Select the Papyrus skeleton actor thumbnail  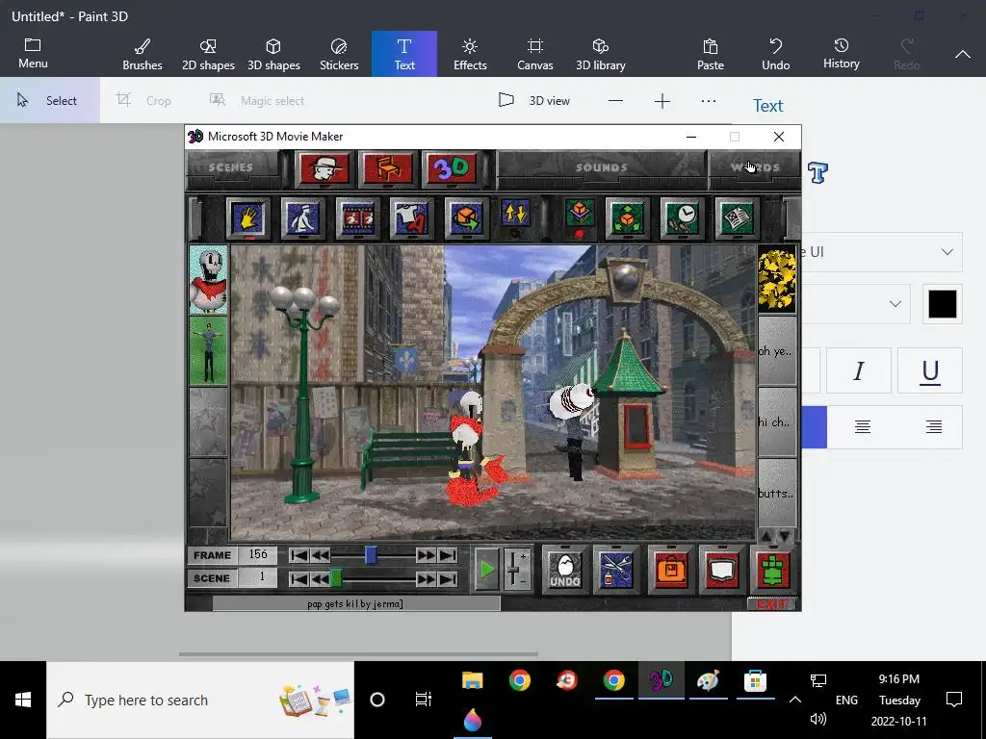[x=208, y=280]
